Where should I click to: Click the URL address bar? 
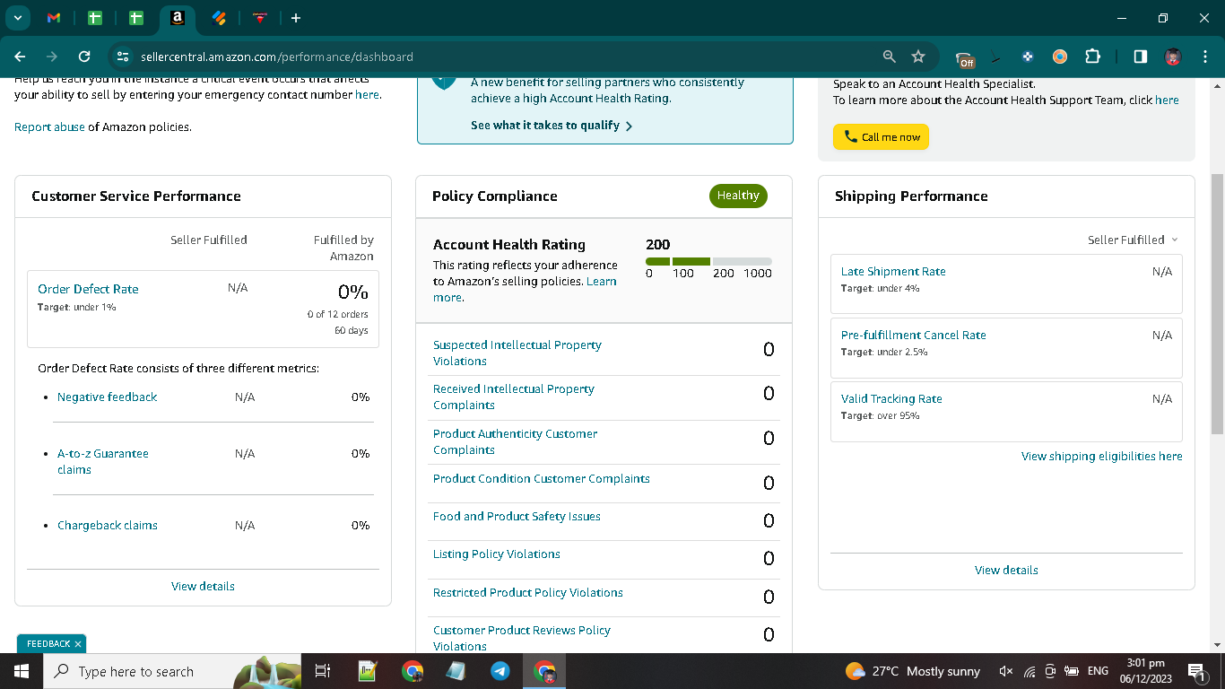(502, 57)
